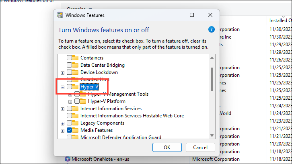Screen dimensions: 292x164
Task: Click the Cancel button
Action: 200,148
